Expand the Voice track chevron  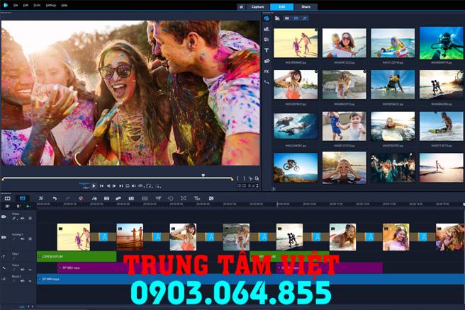(30, 270)
